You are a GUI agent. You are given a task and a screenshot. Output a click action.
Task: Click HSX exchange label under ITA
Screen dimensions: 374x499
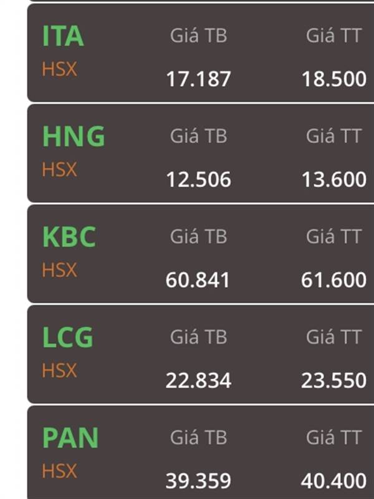pyautogui.click(x=59, y=69)
